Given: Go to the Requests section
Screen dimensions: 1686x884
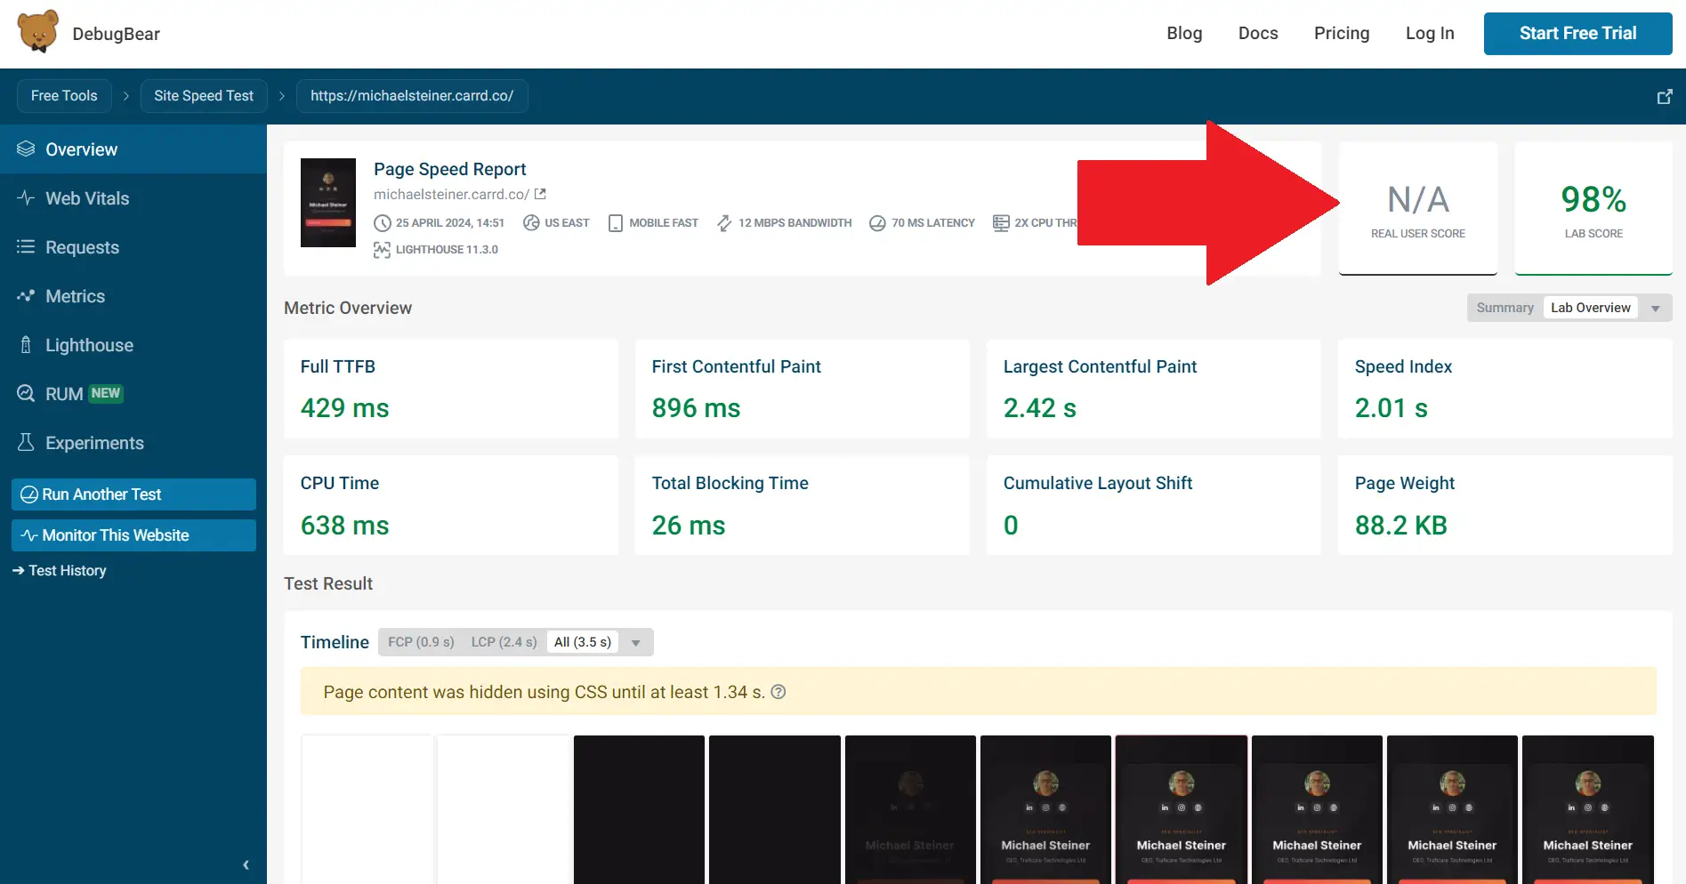Looking at the screenshot, I should point(133,246).
